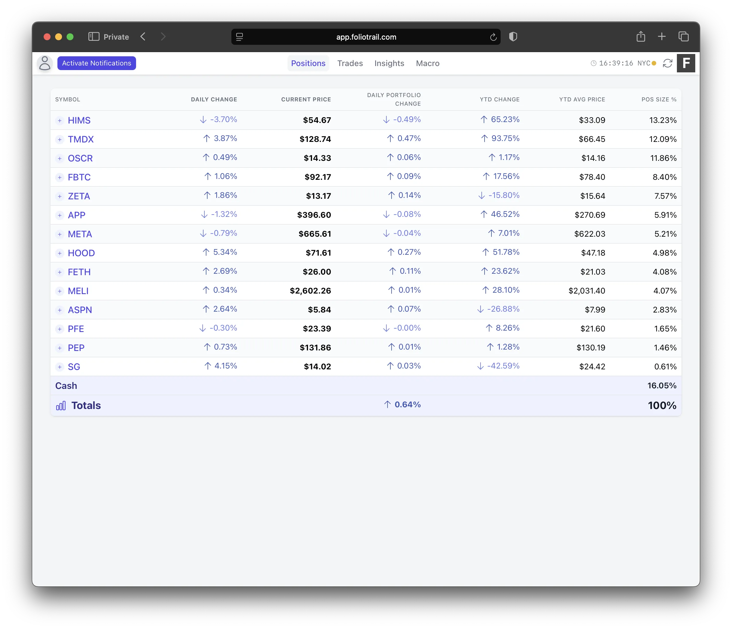Click the Daily Portfolio Change header
Image resolution: width=732 pixels, height=629 pixels.
coord(394,100)
